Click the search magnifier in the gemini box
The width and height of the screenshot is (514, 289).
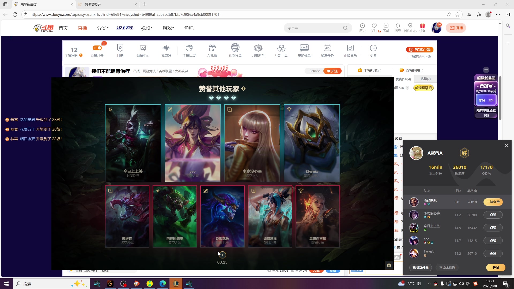pos(345,28)
